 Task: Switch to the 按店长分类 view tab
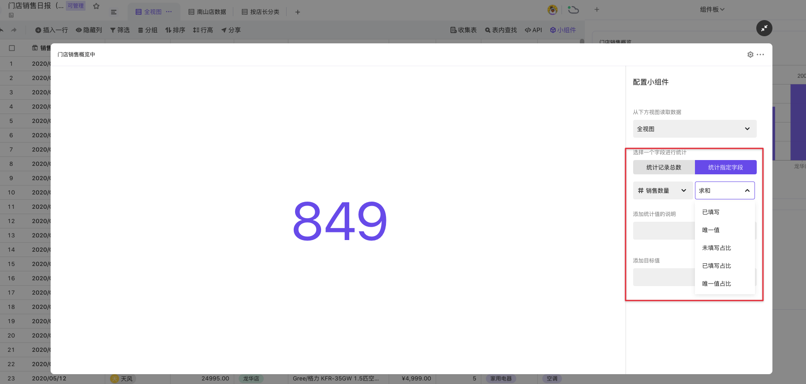(x=261, y=12)
